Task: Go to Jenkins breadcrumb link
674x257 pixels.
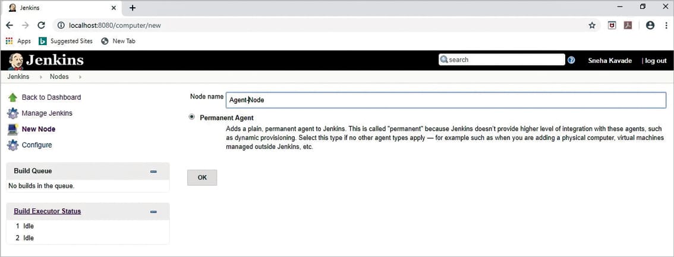Action: (18, 77)
